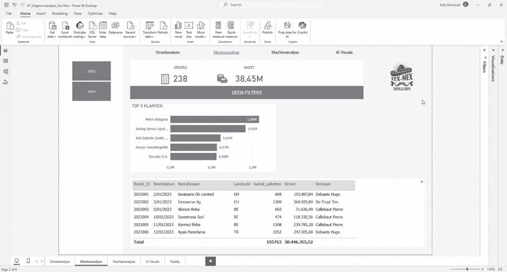Image resolution: width=507 pixels, height=272 pixels.
Task: Add a new report page
Action: 210,261
